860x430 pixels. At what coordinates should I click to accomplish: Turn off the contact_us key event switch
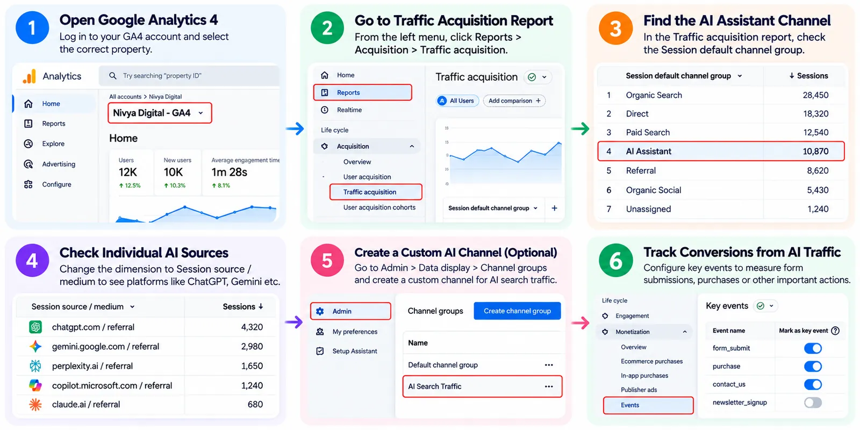[x=813, y=384]
